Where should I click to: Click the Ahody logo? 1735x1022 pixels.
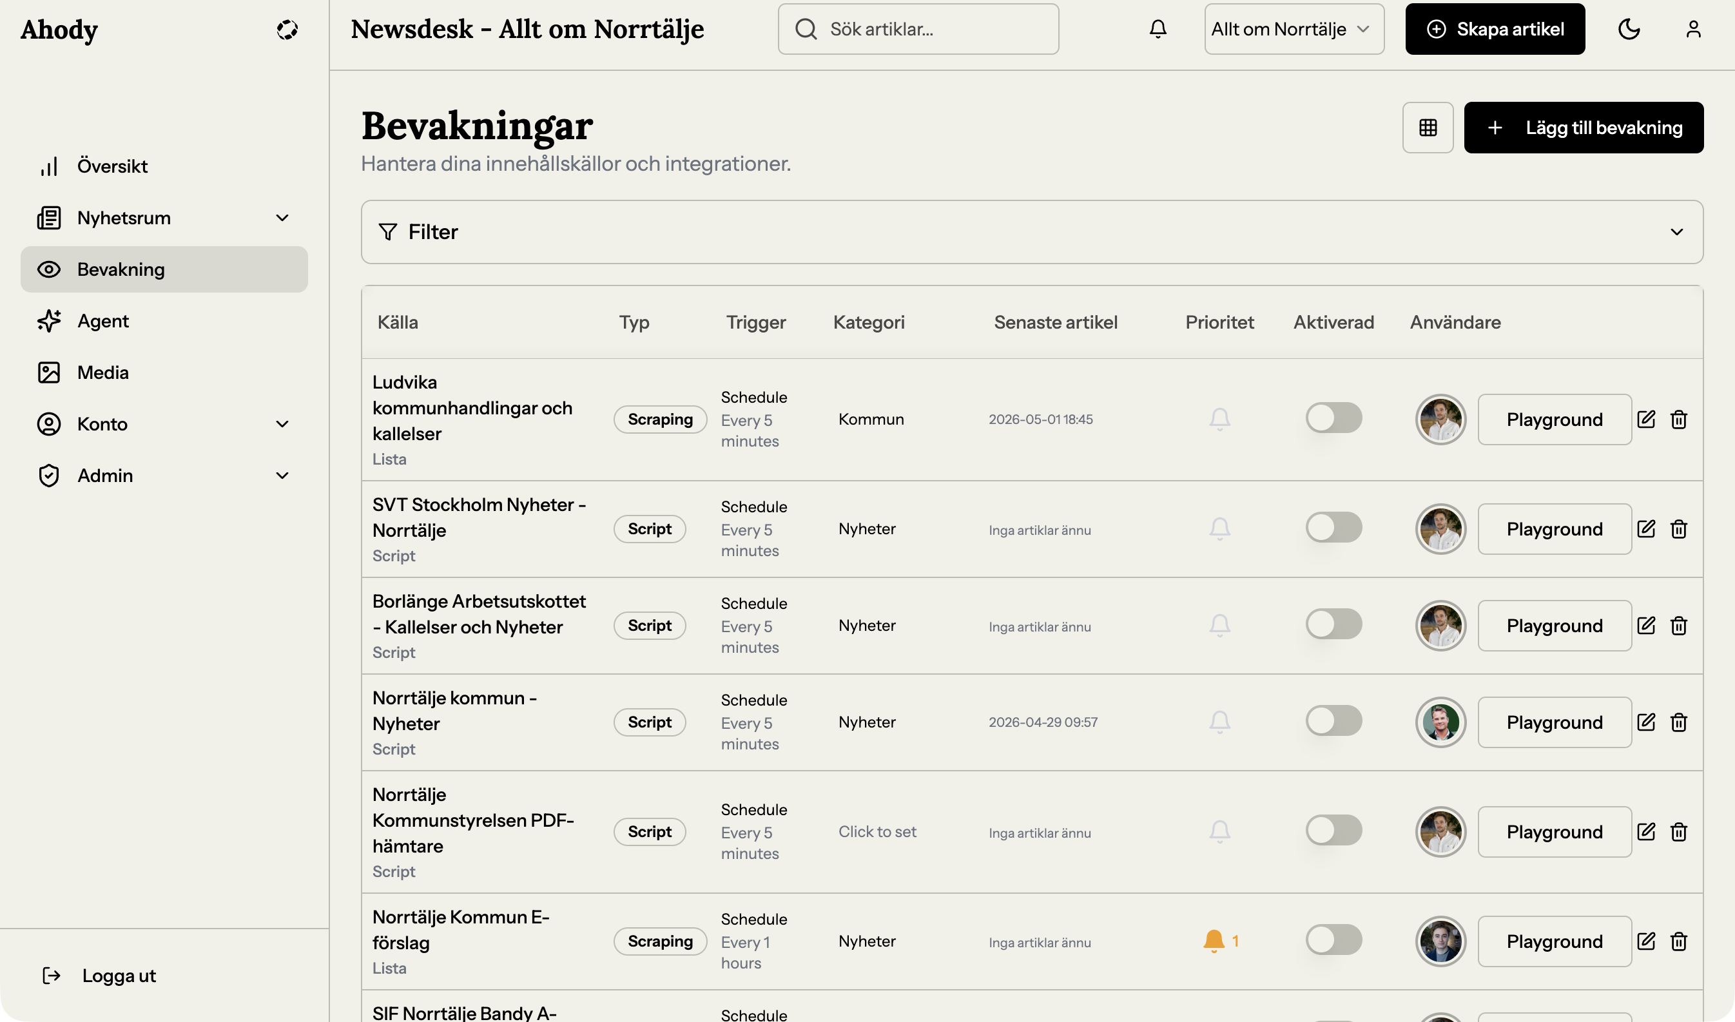click(59, 30)
